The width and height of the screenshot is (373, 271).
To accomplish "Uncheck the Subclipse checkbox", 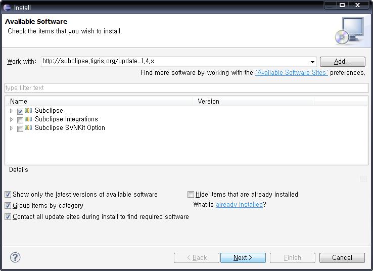I will point(20,111).
